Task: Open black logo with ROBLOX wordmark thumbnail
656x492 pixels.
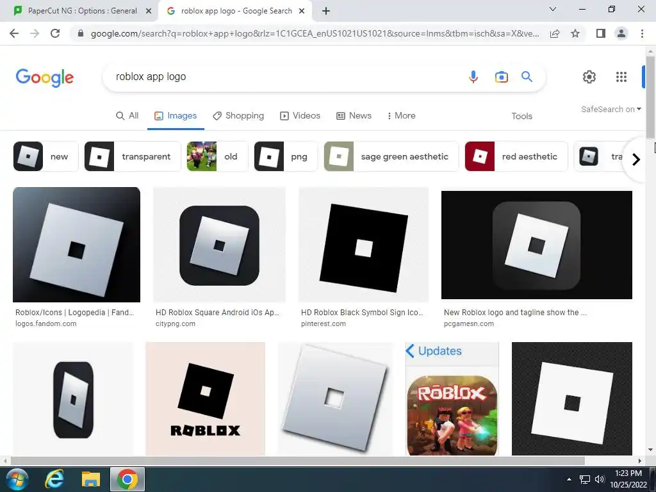Action: 206,398
